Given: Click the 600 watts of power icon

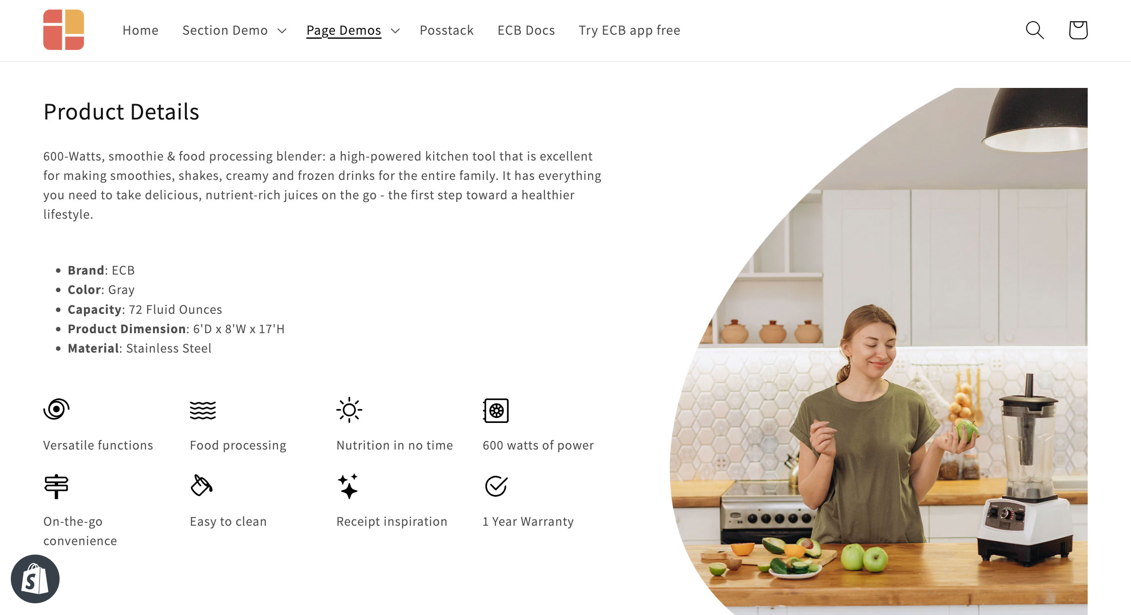Looking at the screenshot, I should [x=496, y=409].
